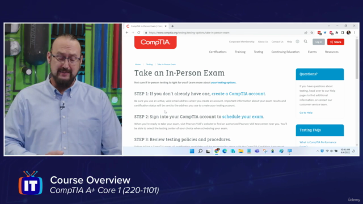The height and width of the screenshot is (204, 363).
Task: Open the Contact Us link
Action: tap(277, 41)
